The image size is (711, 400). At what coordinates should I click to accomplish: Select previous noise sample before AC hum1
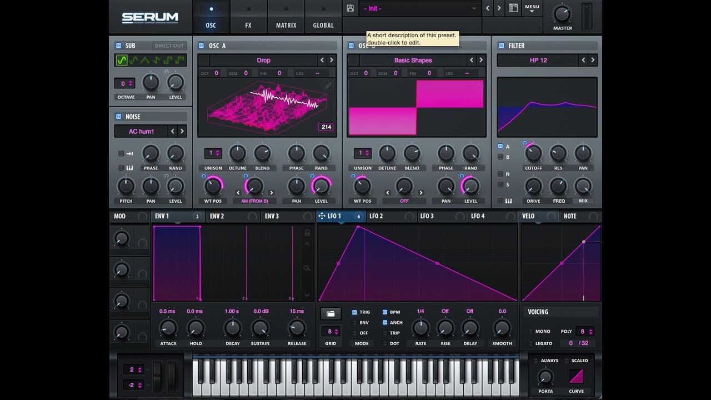click(x=173, y=132)
